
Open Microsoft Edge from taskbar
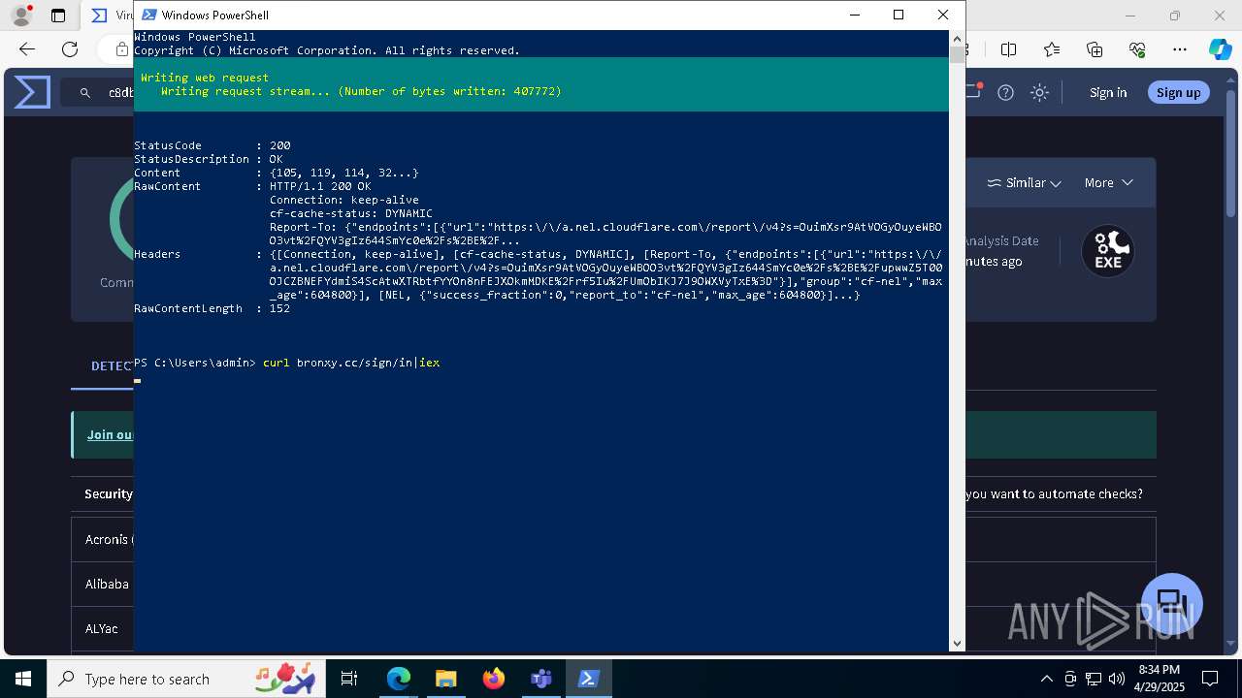[399, 679]
